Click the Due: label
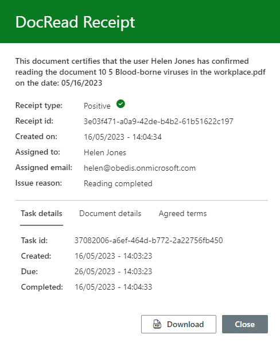The image size is (280, 342). [29, 271]
